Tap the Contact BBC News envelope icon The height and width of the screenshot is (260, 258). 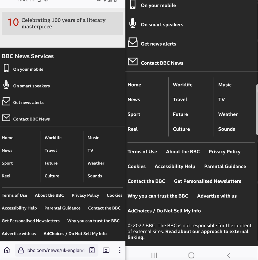[x=6, y=118]
